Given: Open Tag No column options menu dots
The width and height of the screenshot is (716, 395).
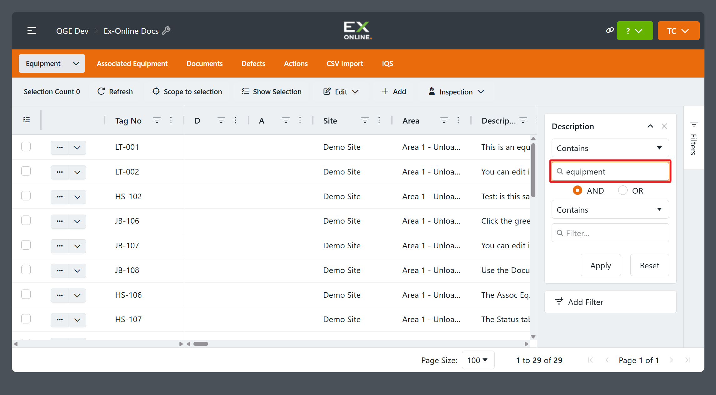Looking at the screenshot, I should coord(171,120).
